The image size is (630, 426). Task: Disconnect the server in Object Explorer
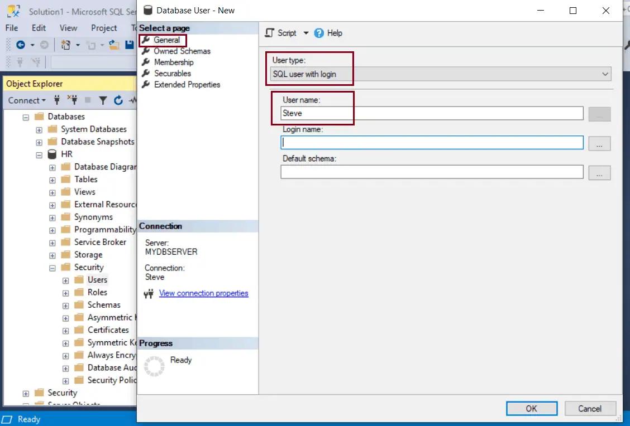[71, 100]
